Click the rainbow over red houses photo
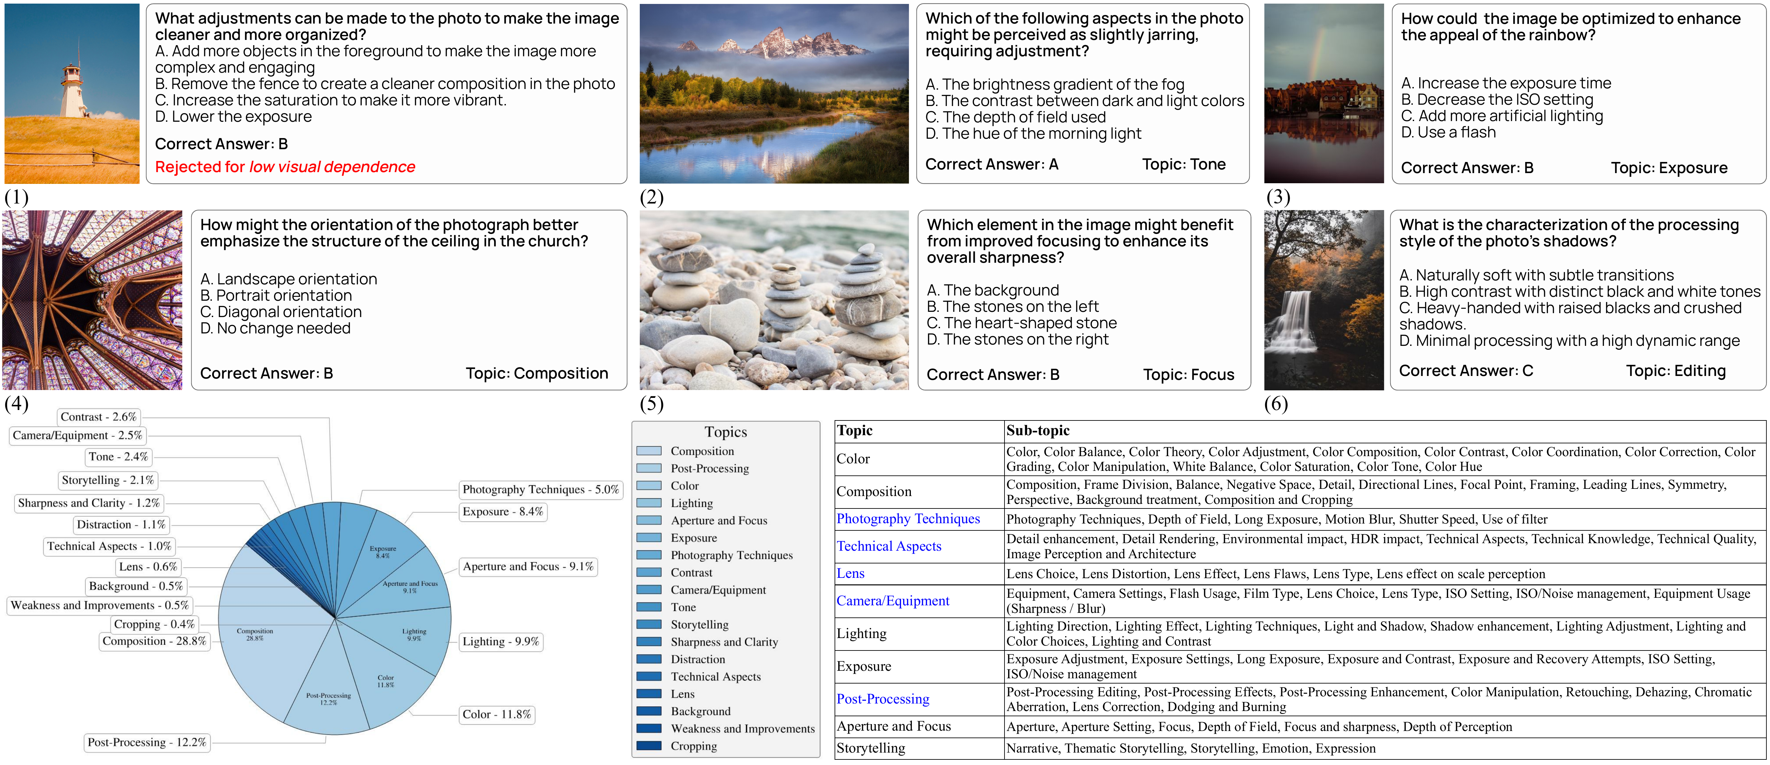Screen dimensions: 1770x765 point(1323,93)
